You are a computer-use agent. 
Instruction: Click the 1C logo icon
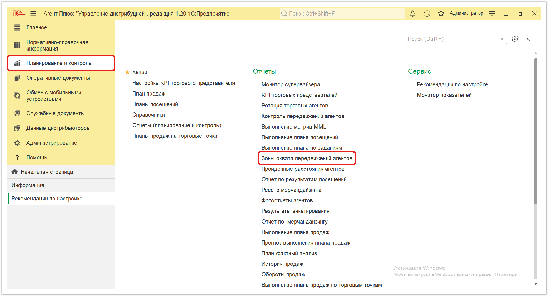[19, 13]
